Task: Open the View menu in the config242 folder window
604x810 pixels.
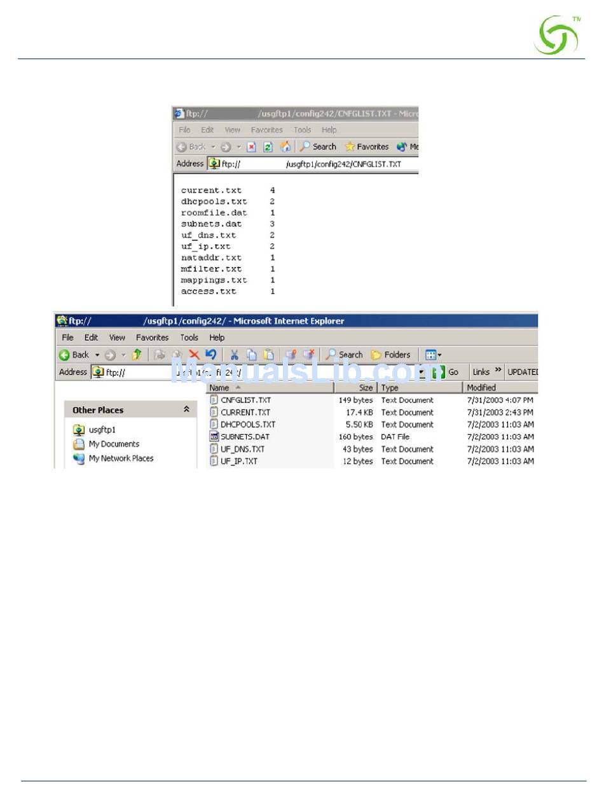Action: point(117,338)
